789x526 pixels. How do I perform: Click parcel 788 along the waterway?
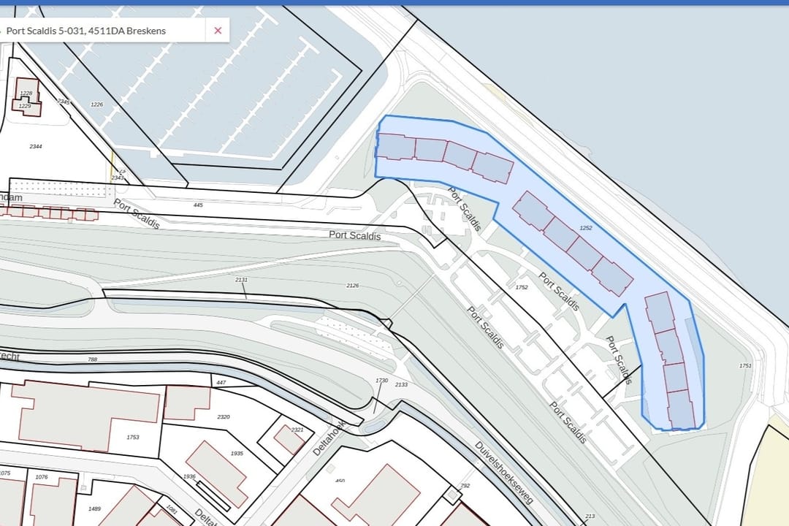pyautogui.click(x=92, y=359)
